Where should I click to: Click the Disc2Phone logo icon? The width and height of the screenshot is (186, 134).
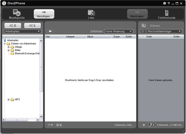pyautogui.click(x=4, y=3)
